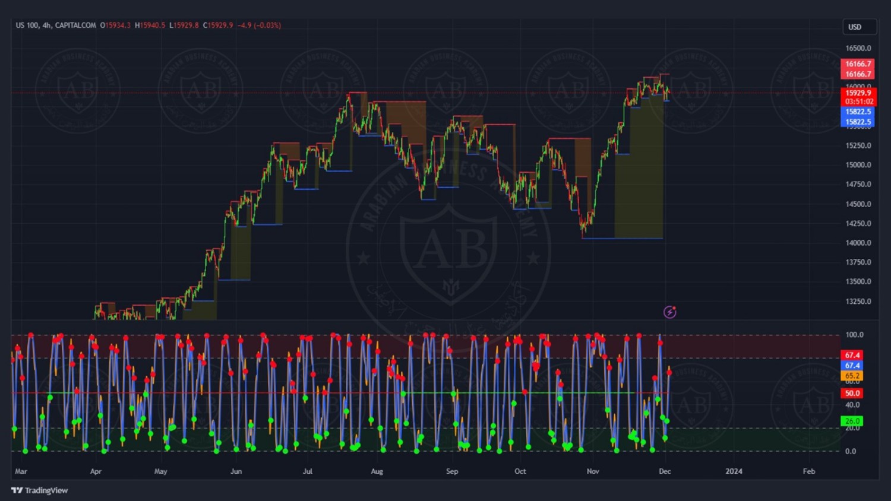The image size is (891, 501).
Task: Click the open value O15934.3
Action: tap(115, 26)
